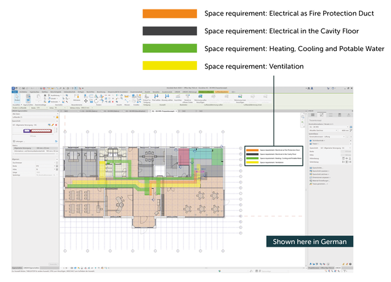
Task: Click the Abzweig wählen ribbon icon
Action: [167, 96]
